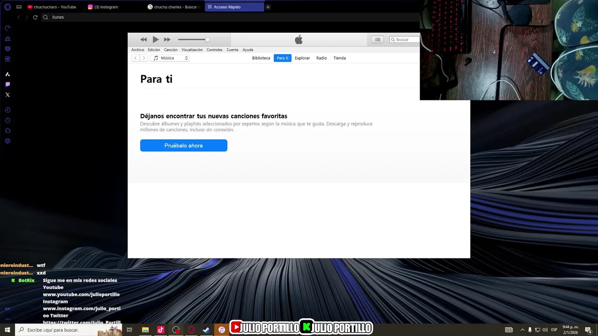Go back in Opera browser
598x336 pixels.
19,17
